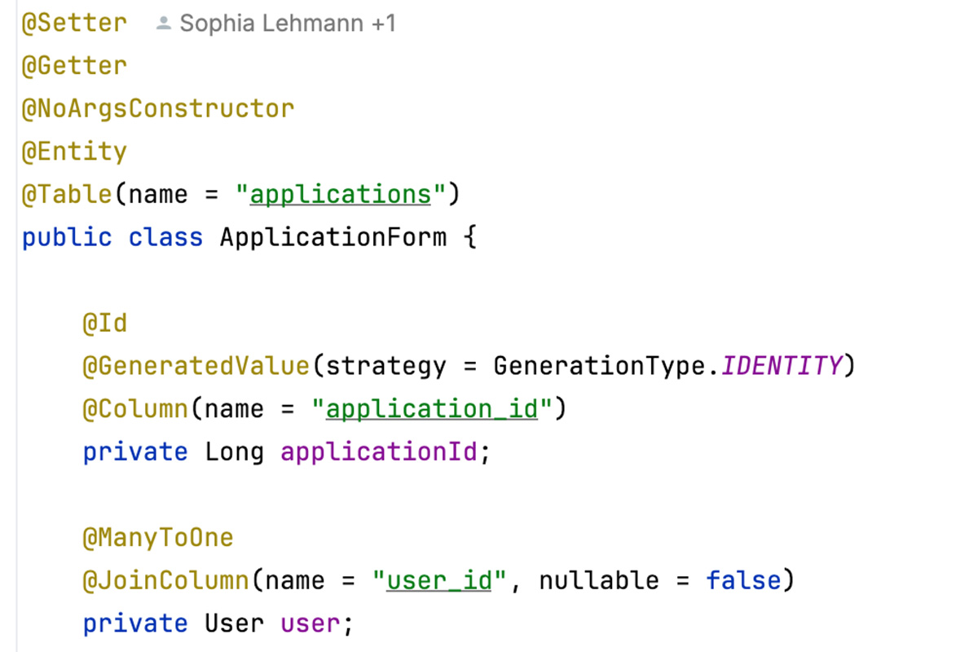
Task: Open the Sophia Lehmann +1 author hint
Action: (287, 24)
